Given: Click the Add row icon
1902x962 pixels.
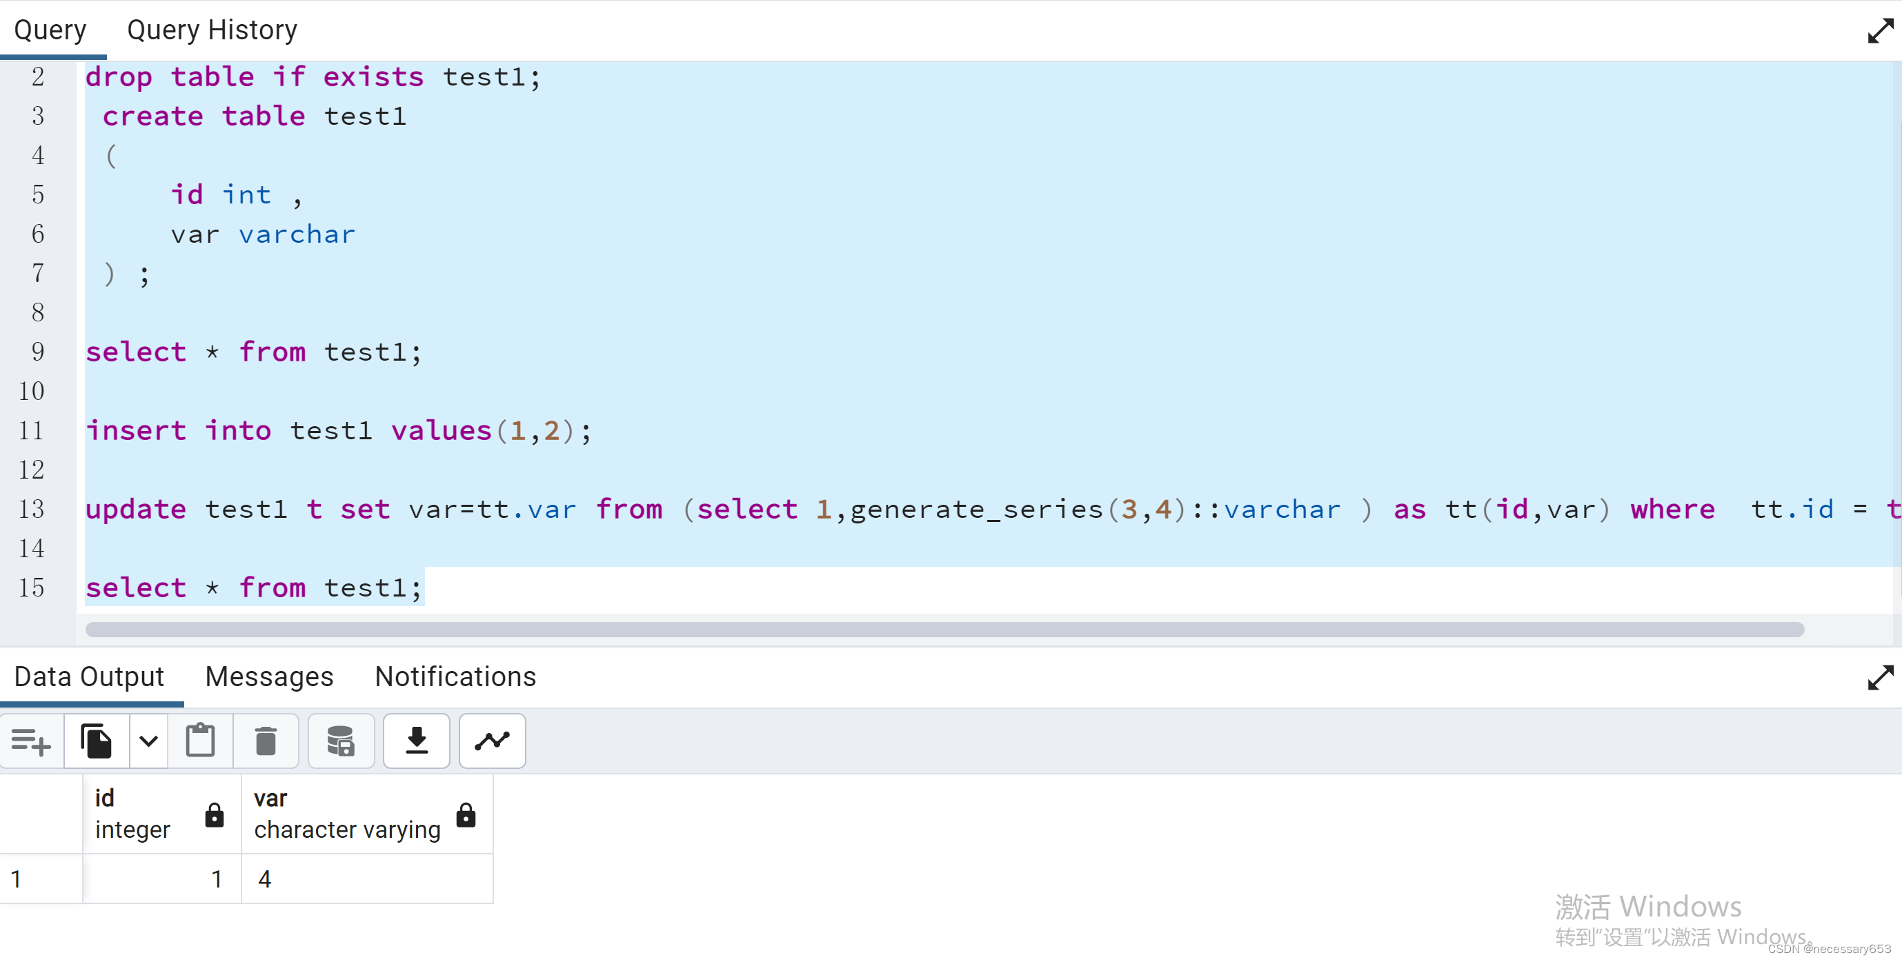Looking at the screenshot, I should (31, 741).
